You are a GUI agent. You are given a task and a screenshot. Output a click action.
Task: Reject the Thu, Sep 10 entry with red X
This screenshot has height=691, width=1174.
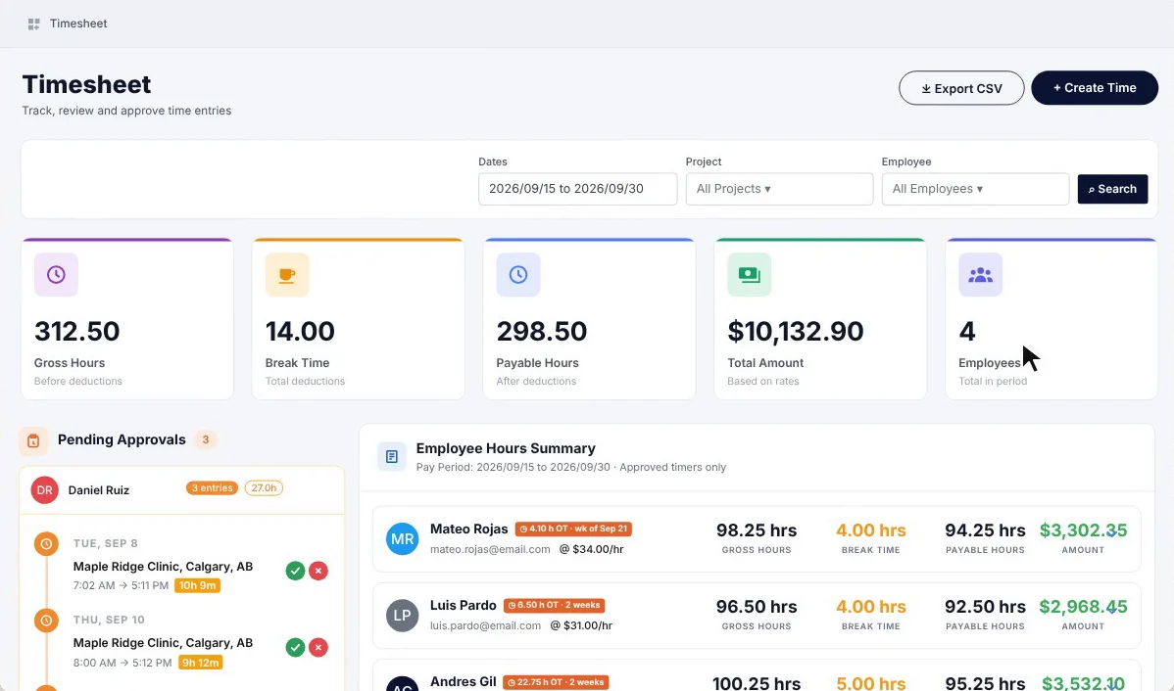(318, 647)
